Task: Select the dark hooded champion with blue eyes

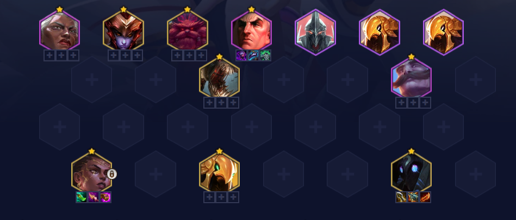Action: [412, 174]
